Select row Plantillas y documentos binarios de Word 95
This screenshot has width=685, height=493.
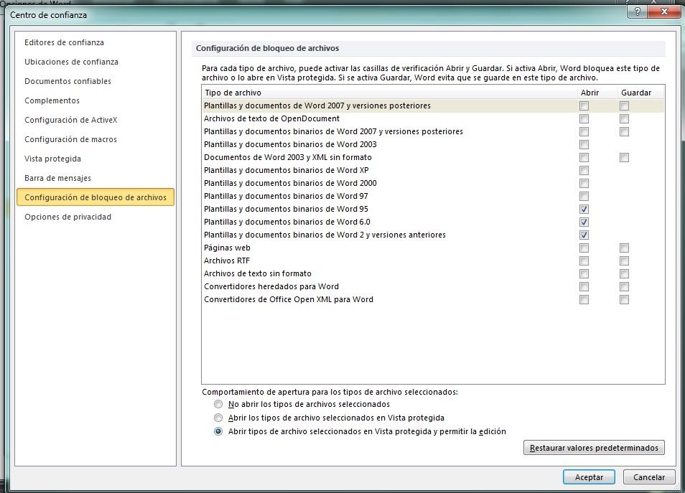433,209
